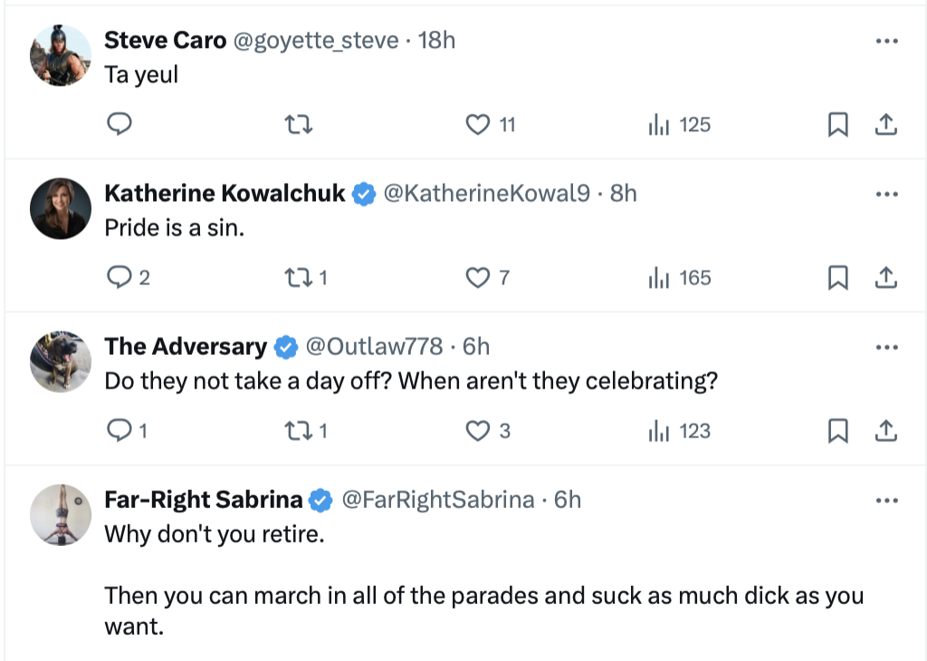Like Steve Caro's tweet with 11 likes
Image resolution: width=927 pixels, height=661 pixels.
click(x=490, y=125)
